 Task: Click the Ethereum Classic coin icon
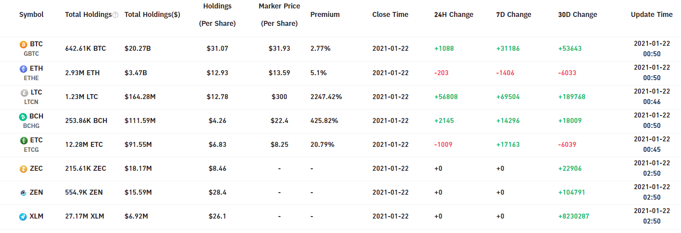(x=23, y=140)
